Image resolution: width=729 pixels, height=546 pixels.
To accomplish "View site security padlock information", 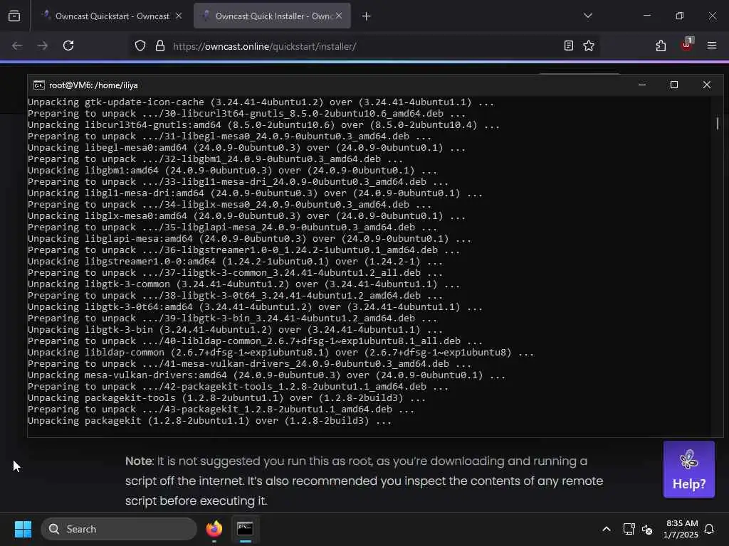I will click(160, 46).
